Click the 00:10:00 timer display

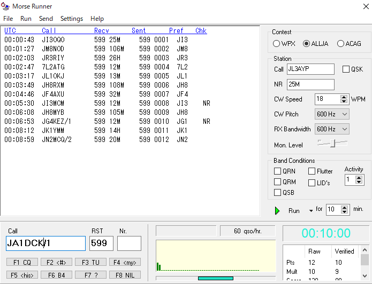(x=326, y=233)
